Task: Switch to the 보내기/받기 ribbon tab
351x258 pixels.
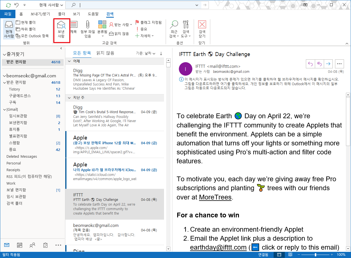Action: (40, 14)
